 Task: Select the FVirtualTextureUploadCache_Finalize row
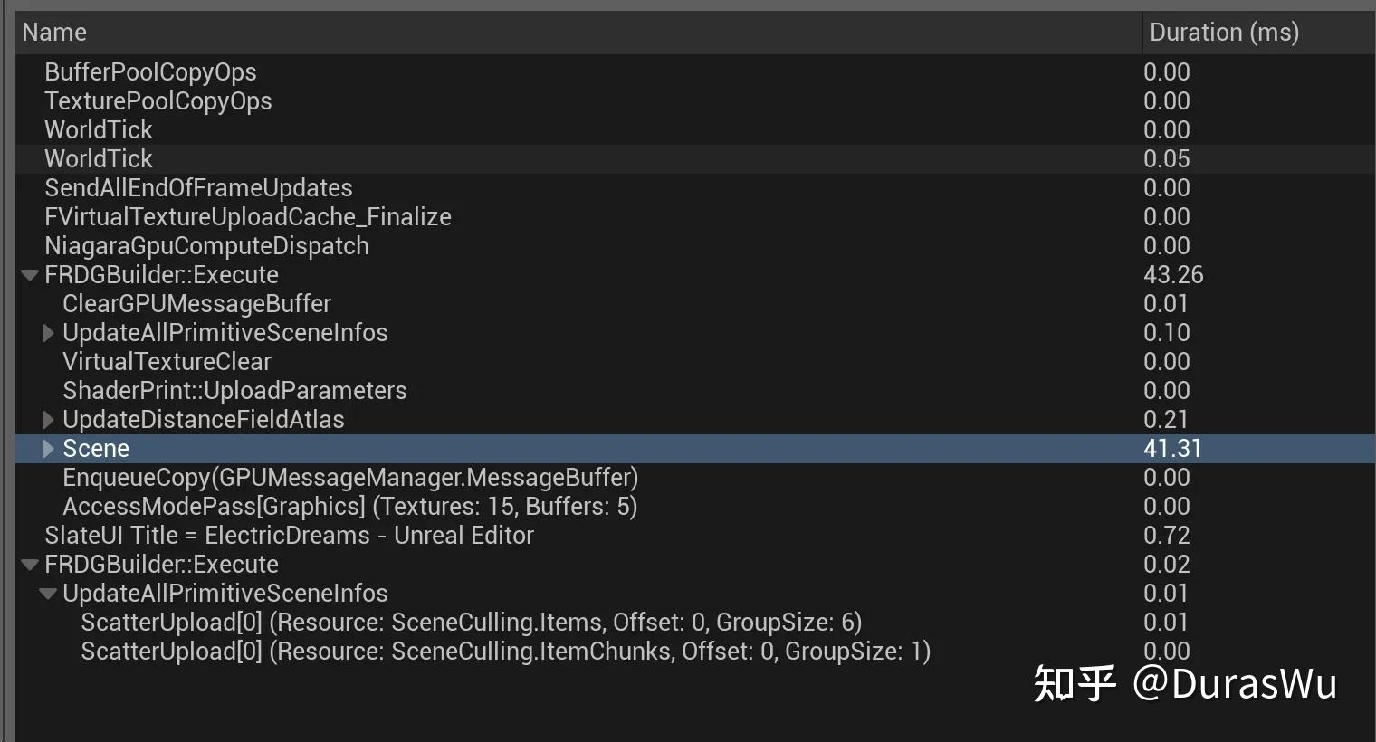[248, 217]
